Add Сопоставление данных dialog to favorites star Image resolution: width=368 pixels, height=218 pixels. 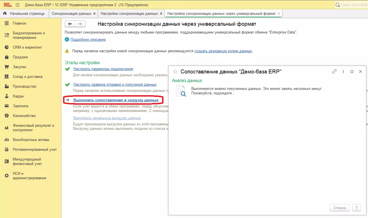point(175,71)
